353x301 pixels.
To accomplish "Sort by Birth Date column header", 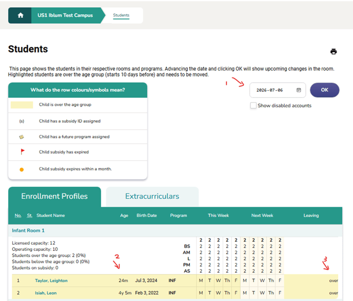I will [147, 216].
